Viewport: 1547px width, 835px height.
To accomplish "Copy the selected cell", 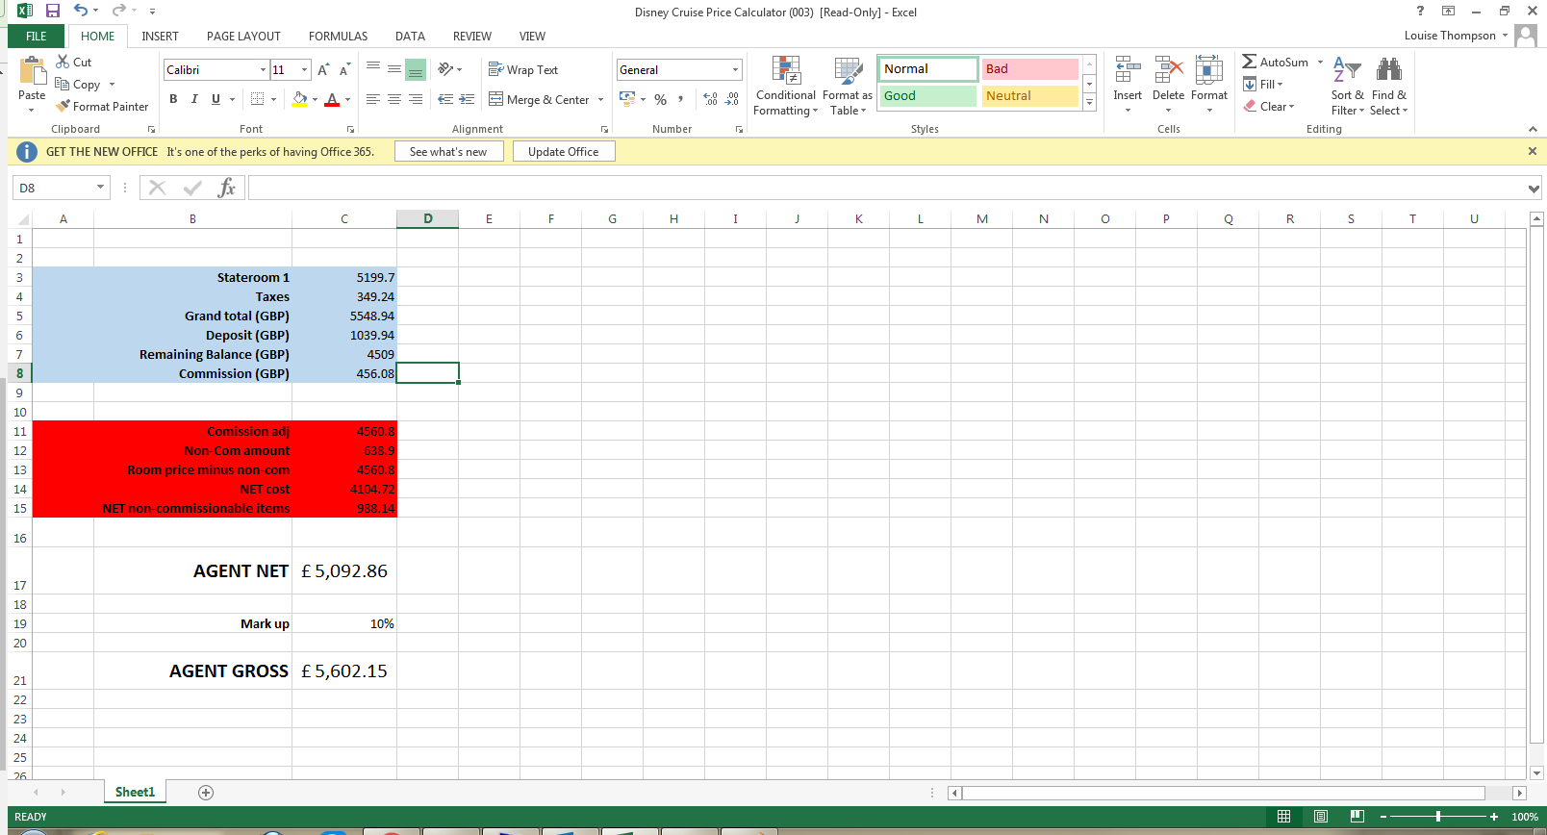I will [78, 84].
